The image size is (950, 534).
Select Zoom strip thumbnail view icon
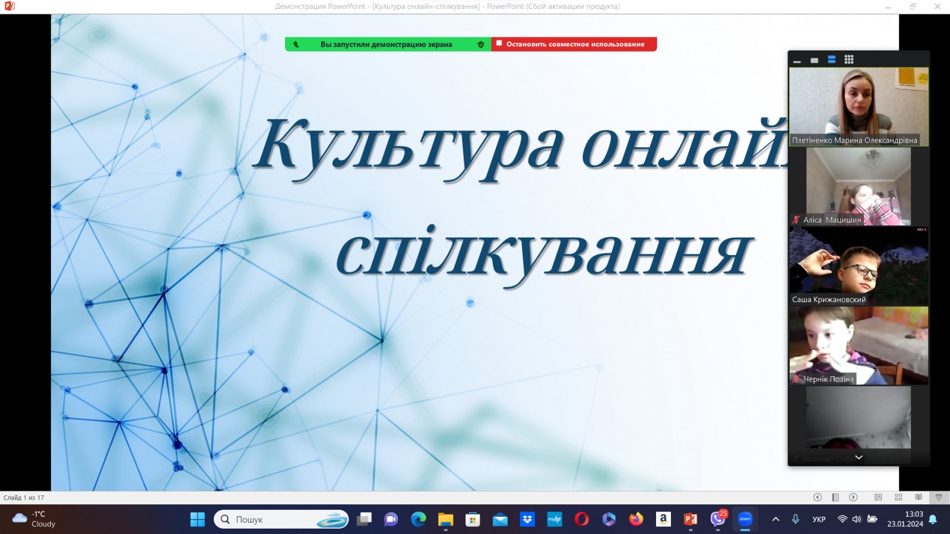pos(831,59)
